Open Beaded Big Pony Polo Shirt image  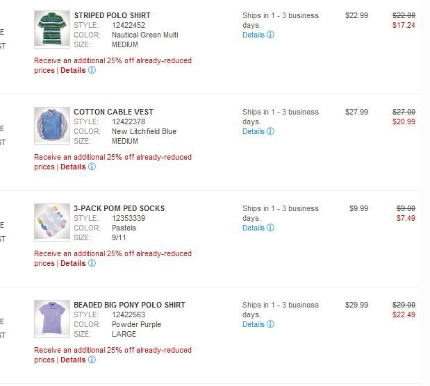point(52,319)
